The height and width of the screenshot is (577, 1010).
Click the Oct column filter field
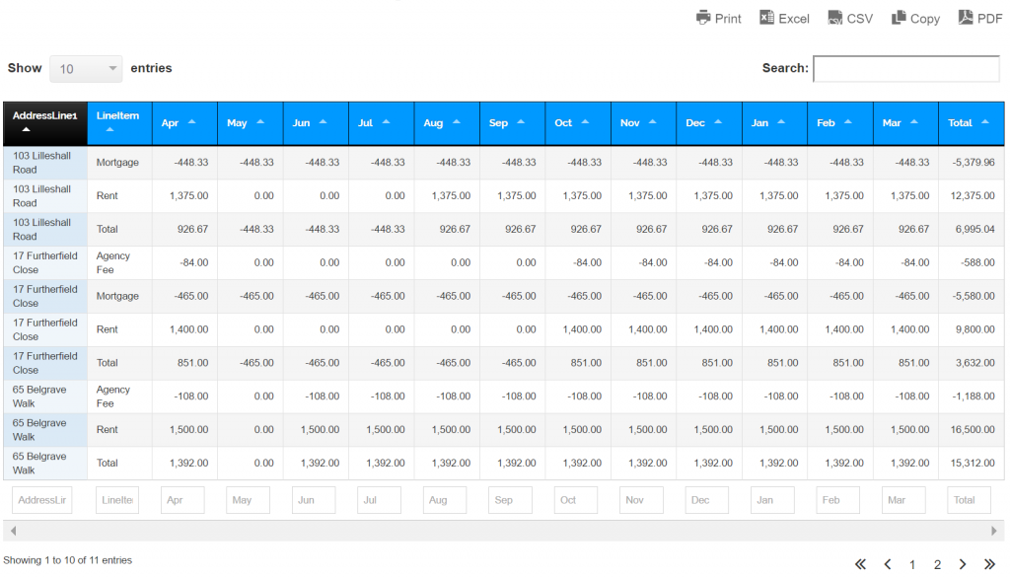[576, 500]
